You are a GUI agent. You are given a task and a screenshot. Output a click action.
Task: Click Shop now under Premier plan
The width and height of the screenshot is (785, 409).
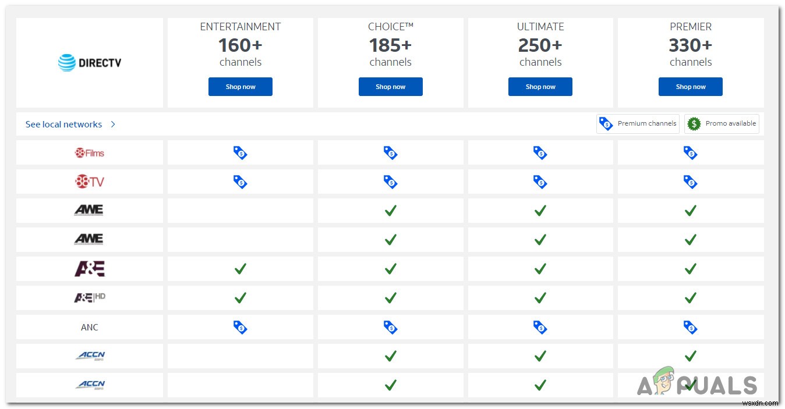coord(690,86)
